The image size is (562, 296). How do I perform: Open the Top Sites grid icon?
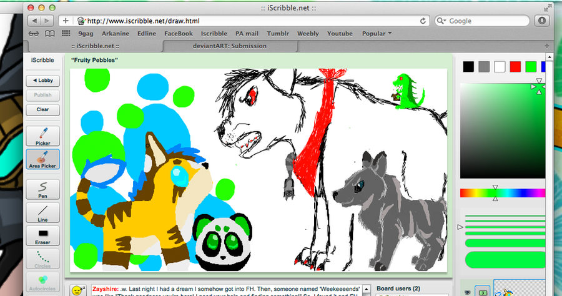(66, 33)
